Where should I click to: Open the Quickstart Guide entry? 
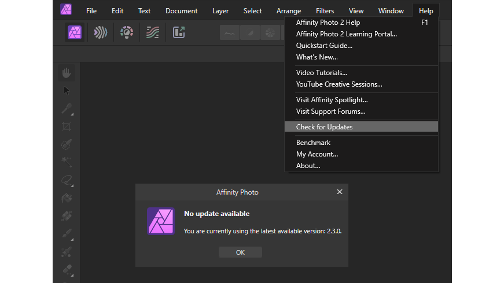pos(361,46)
